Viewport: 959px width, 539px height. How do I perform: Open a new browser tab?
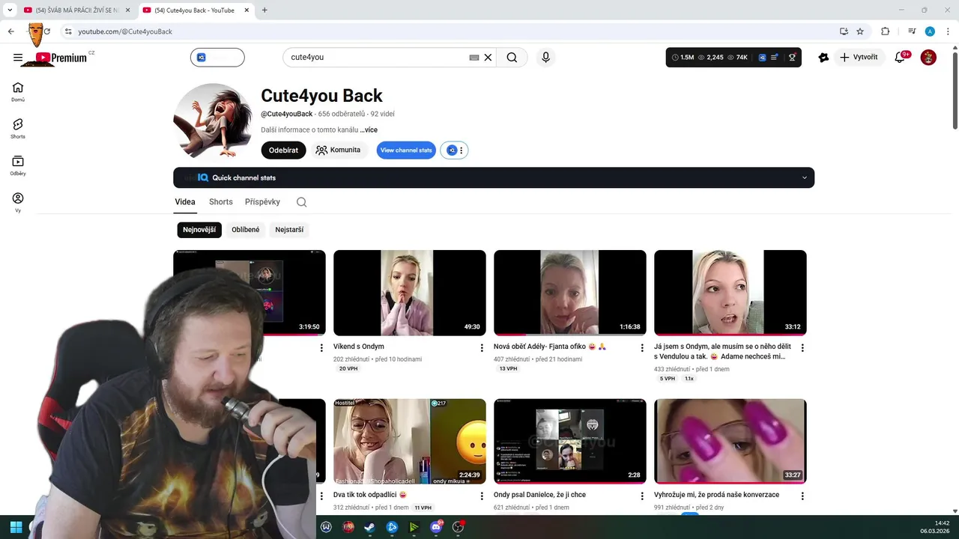pos(264,10)
